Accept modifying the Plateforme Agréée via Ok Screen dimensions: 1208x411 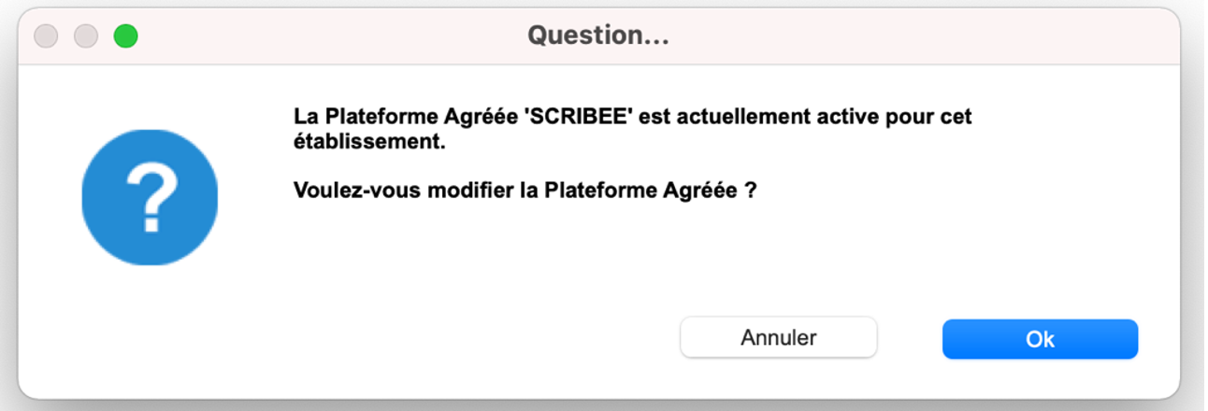coord(1040,338)
